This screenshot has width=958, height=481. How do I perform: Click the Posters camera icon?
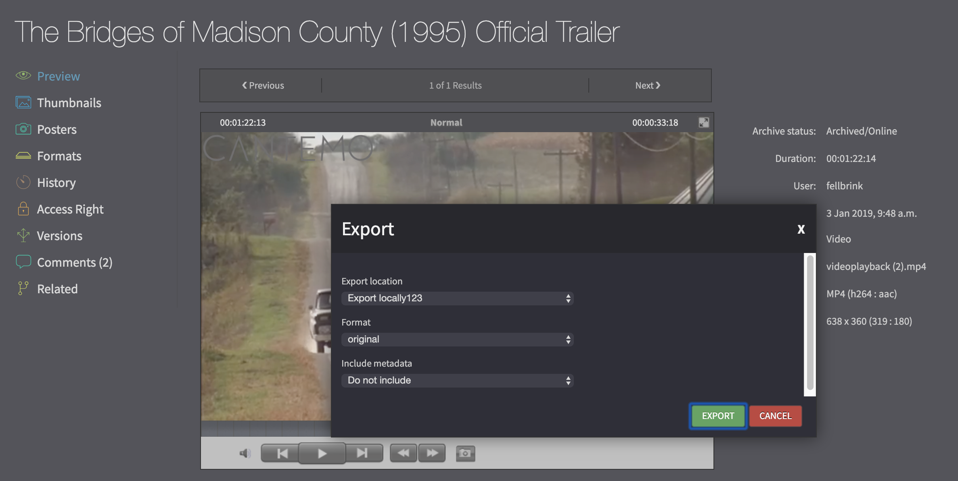tap(23, 129)
